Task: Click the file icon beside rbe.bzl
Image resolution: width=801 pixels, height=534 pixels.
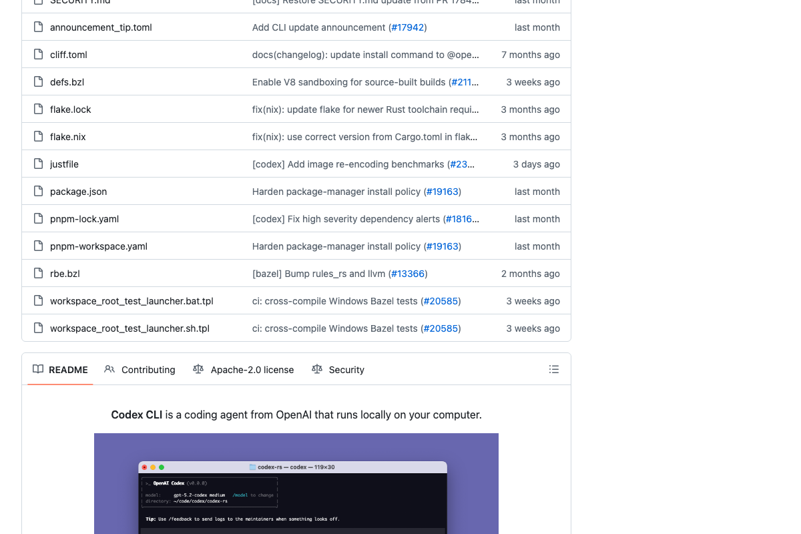Action: pyautogui.click(x=38, y=274)
